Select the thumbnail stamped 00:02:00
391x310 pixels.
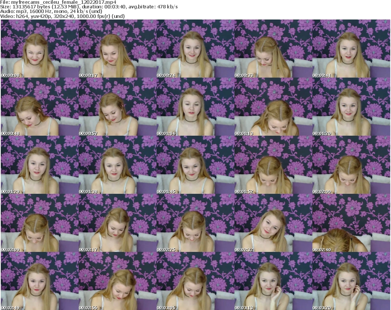351,165
